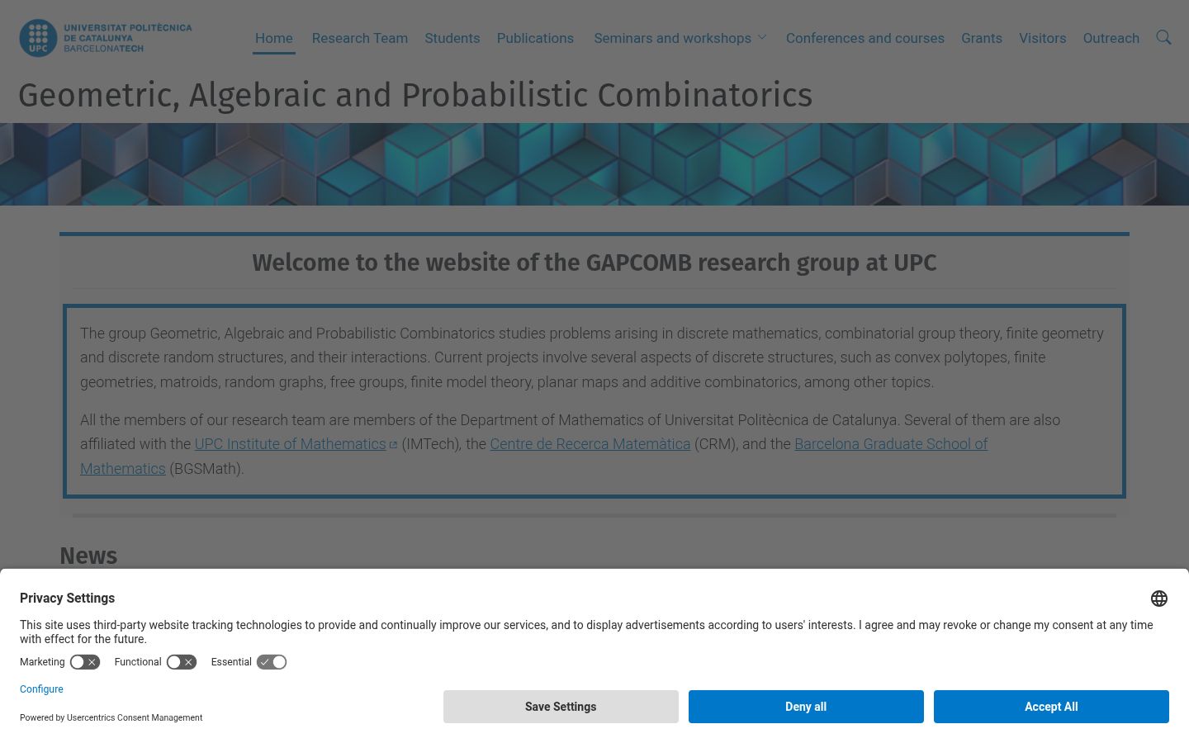Expand the Seminars and workshops menu
1189x743 pixels.
tap(680, 38)
